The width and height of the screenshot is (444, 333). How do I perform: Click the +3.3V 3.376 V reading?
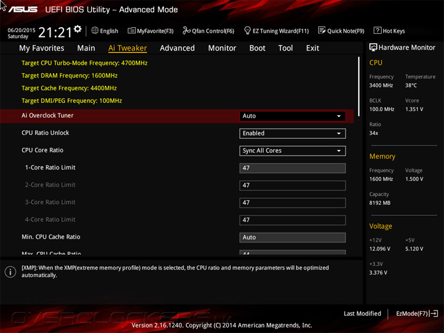[378, 273]
